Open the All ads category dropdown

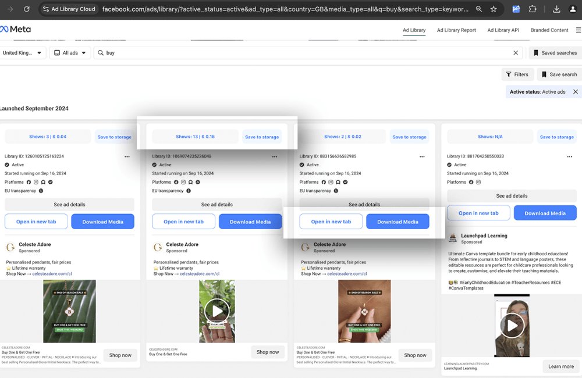tap(70, 53)
